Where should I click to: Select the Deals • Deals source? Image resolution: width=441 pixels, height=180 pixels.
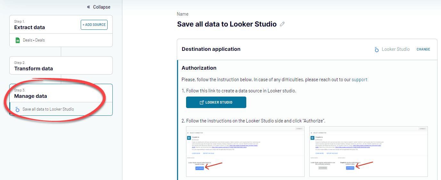point(61,40)
